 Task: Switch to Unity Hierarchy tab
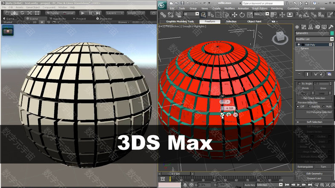coord(58,19)
